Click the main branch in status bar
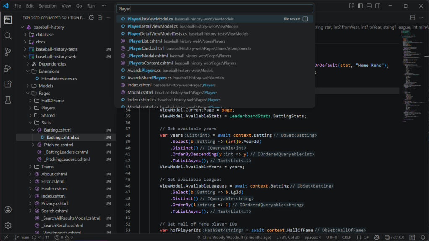Image resolution: width=429 pixels, height=241 pixels. (x=22, y=238)
